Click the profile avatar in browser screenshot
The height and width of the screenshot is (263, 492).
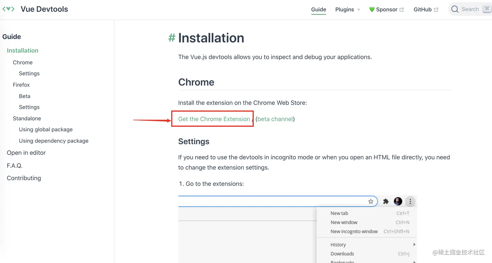pos(398,202)
